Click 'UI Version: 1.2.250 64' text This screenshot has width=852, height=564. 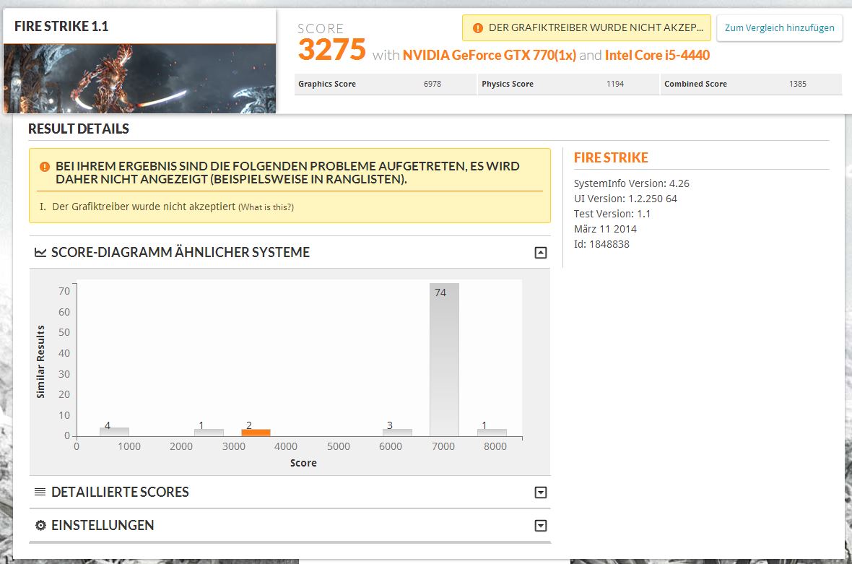(625, 199)
